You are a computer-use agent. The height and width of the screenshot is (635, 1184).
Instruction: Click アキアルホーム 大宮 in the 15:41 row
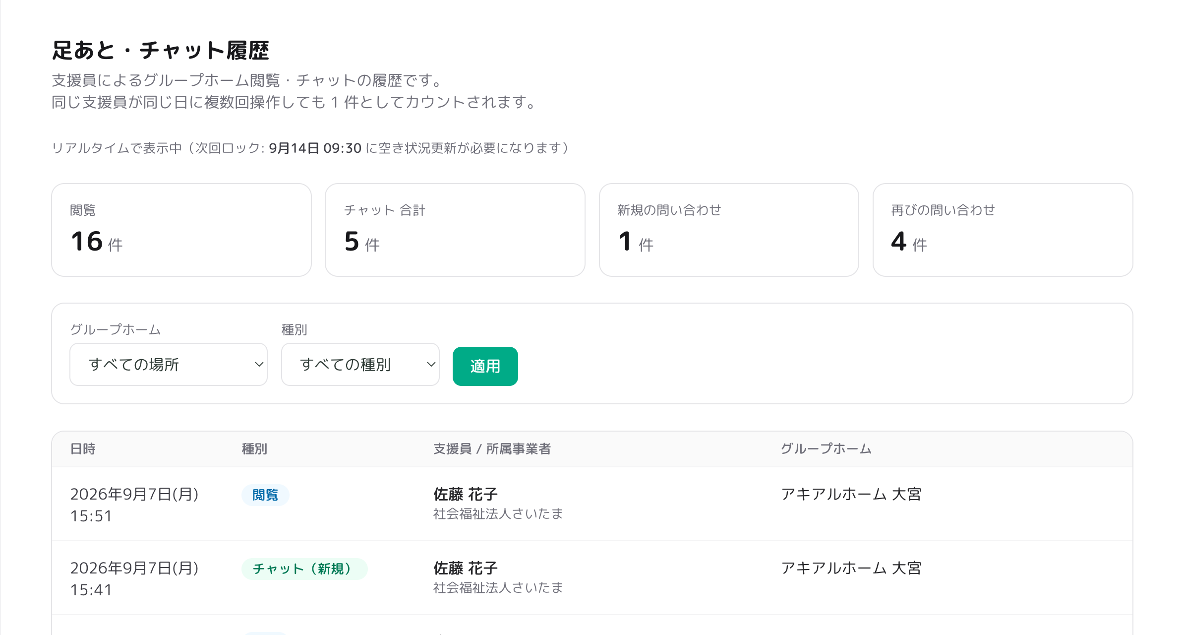pyautogui.click(x=851, y=568)
